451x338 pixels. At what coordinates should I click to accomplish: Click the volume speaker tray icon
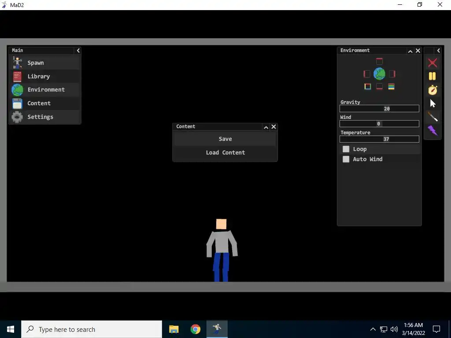coord(394,329)
